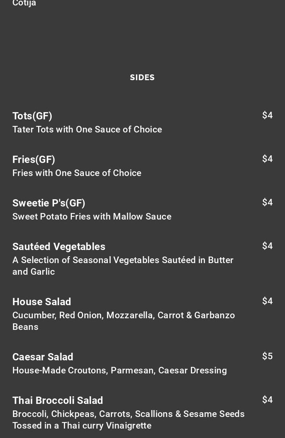
Task: Click the Sweet Potato Fries with Mallow Sauce text
Action: tap(92, 216)
